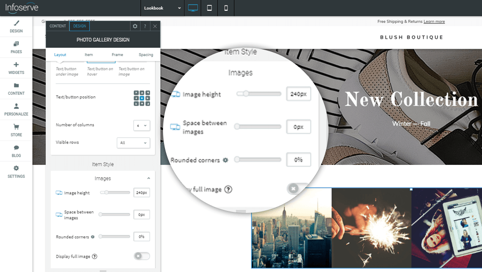Screen dimensions: 482x272
Task: Click the gallery panel settings gear icon
Action: tap(135, 26)
